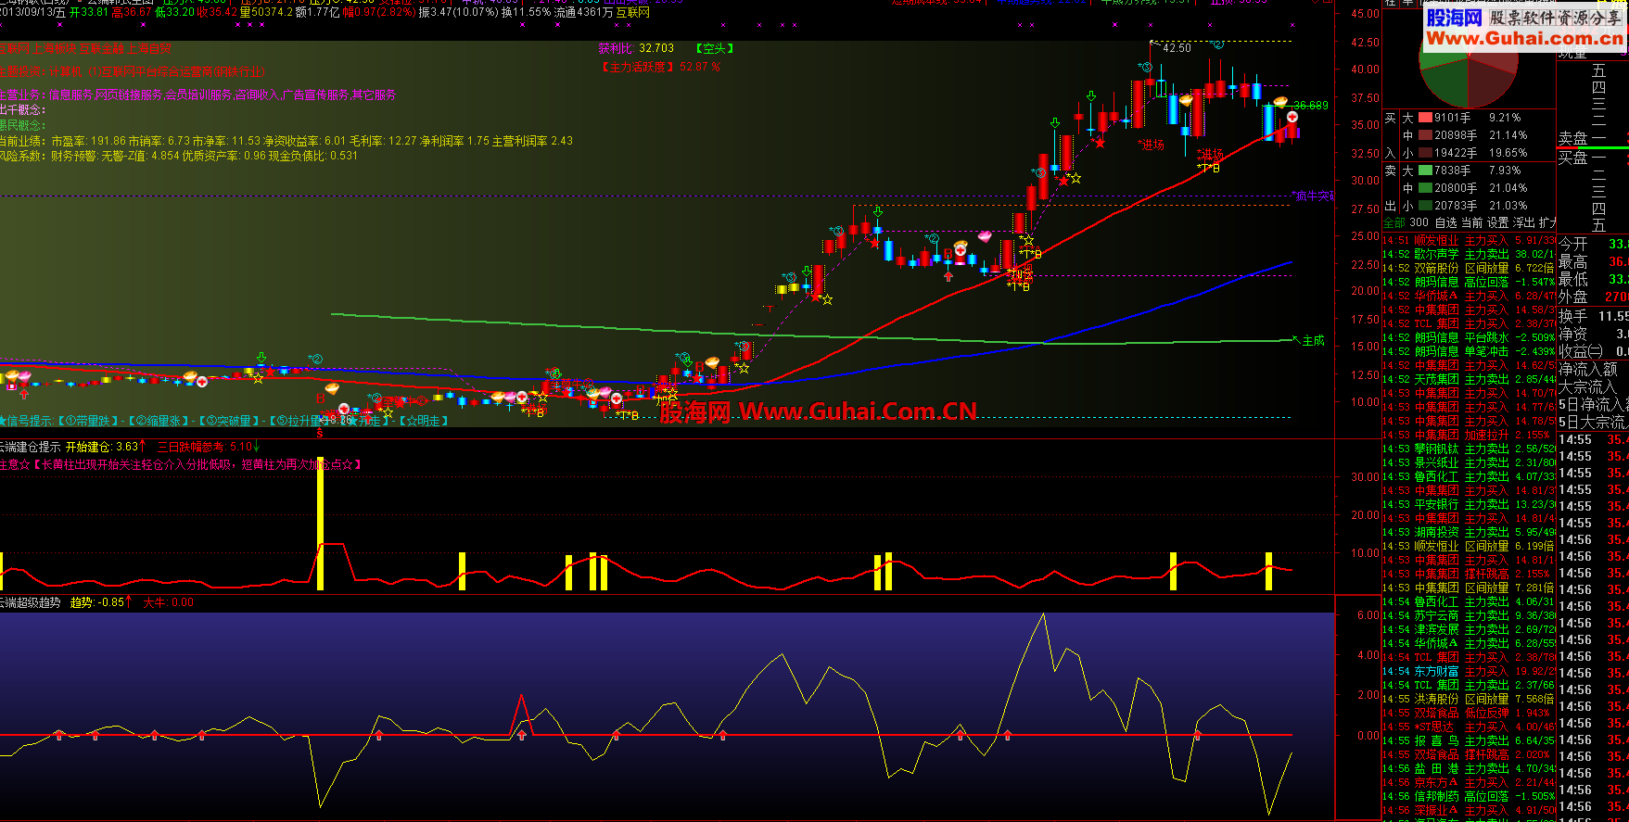Screen dimensions: 1629x822
Task: Select the 景兴纸业 主力卖出 row
Action: [x=1470, y=462]
